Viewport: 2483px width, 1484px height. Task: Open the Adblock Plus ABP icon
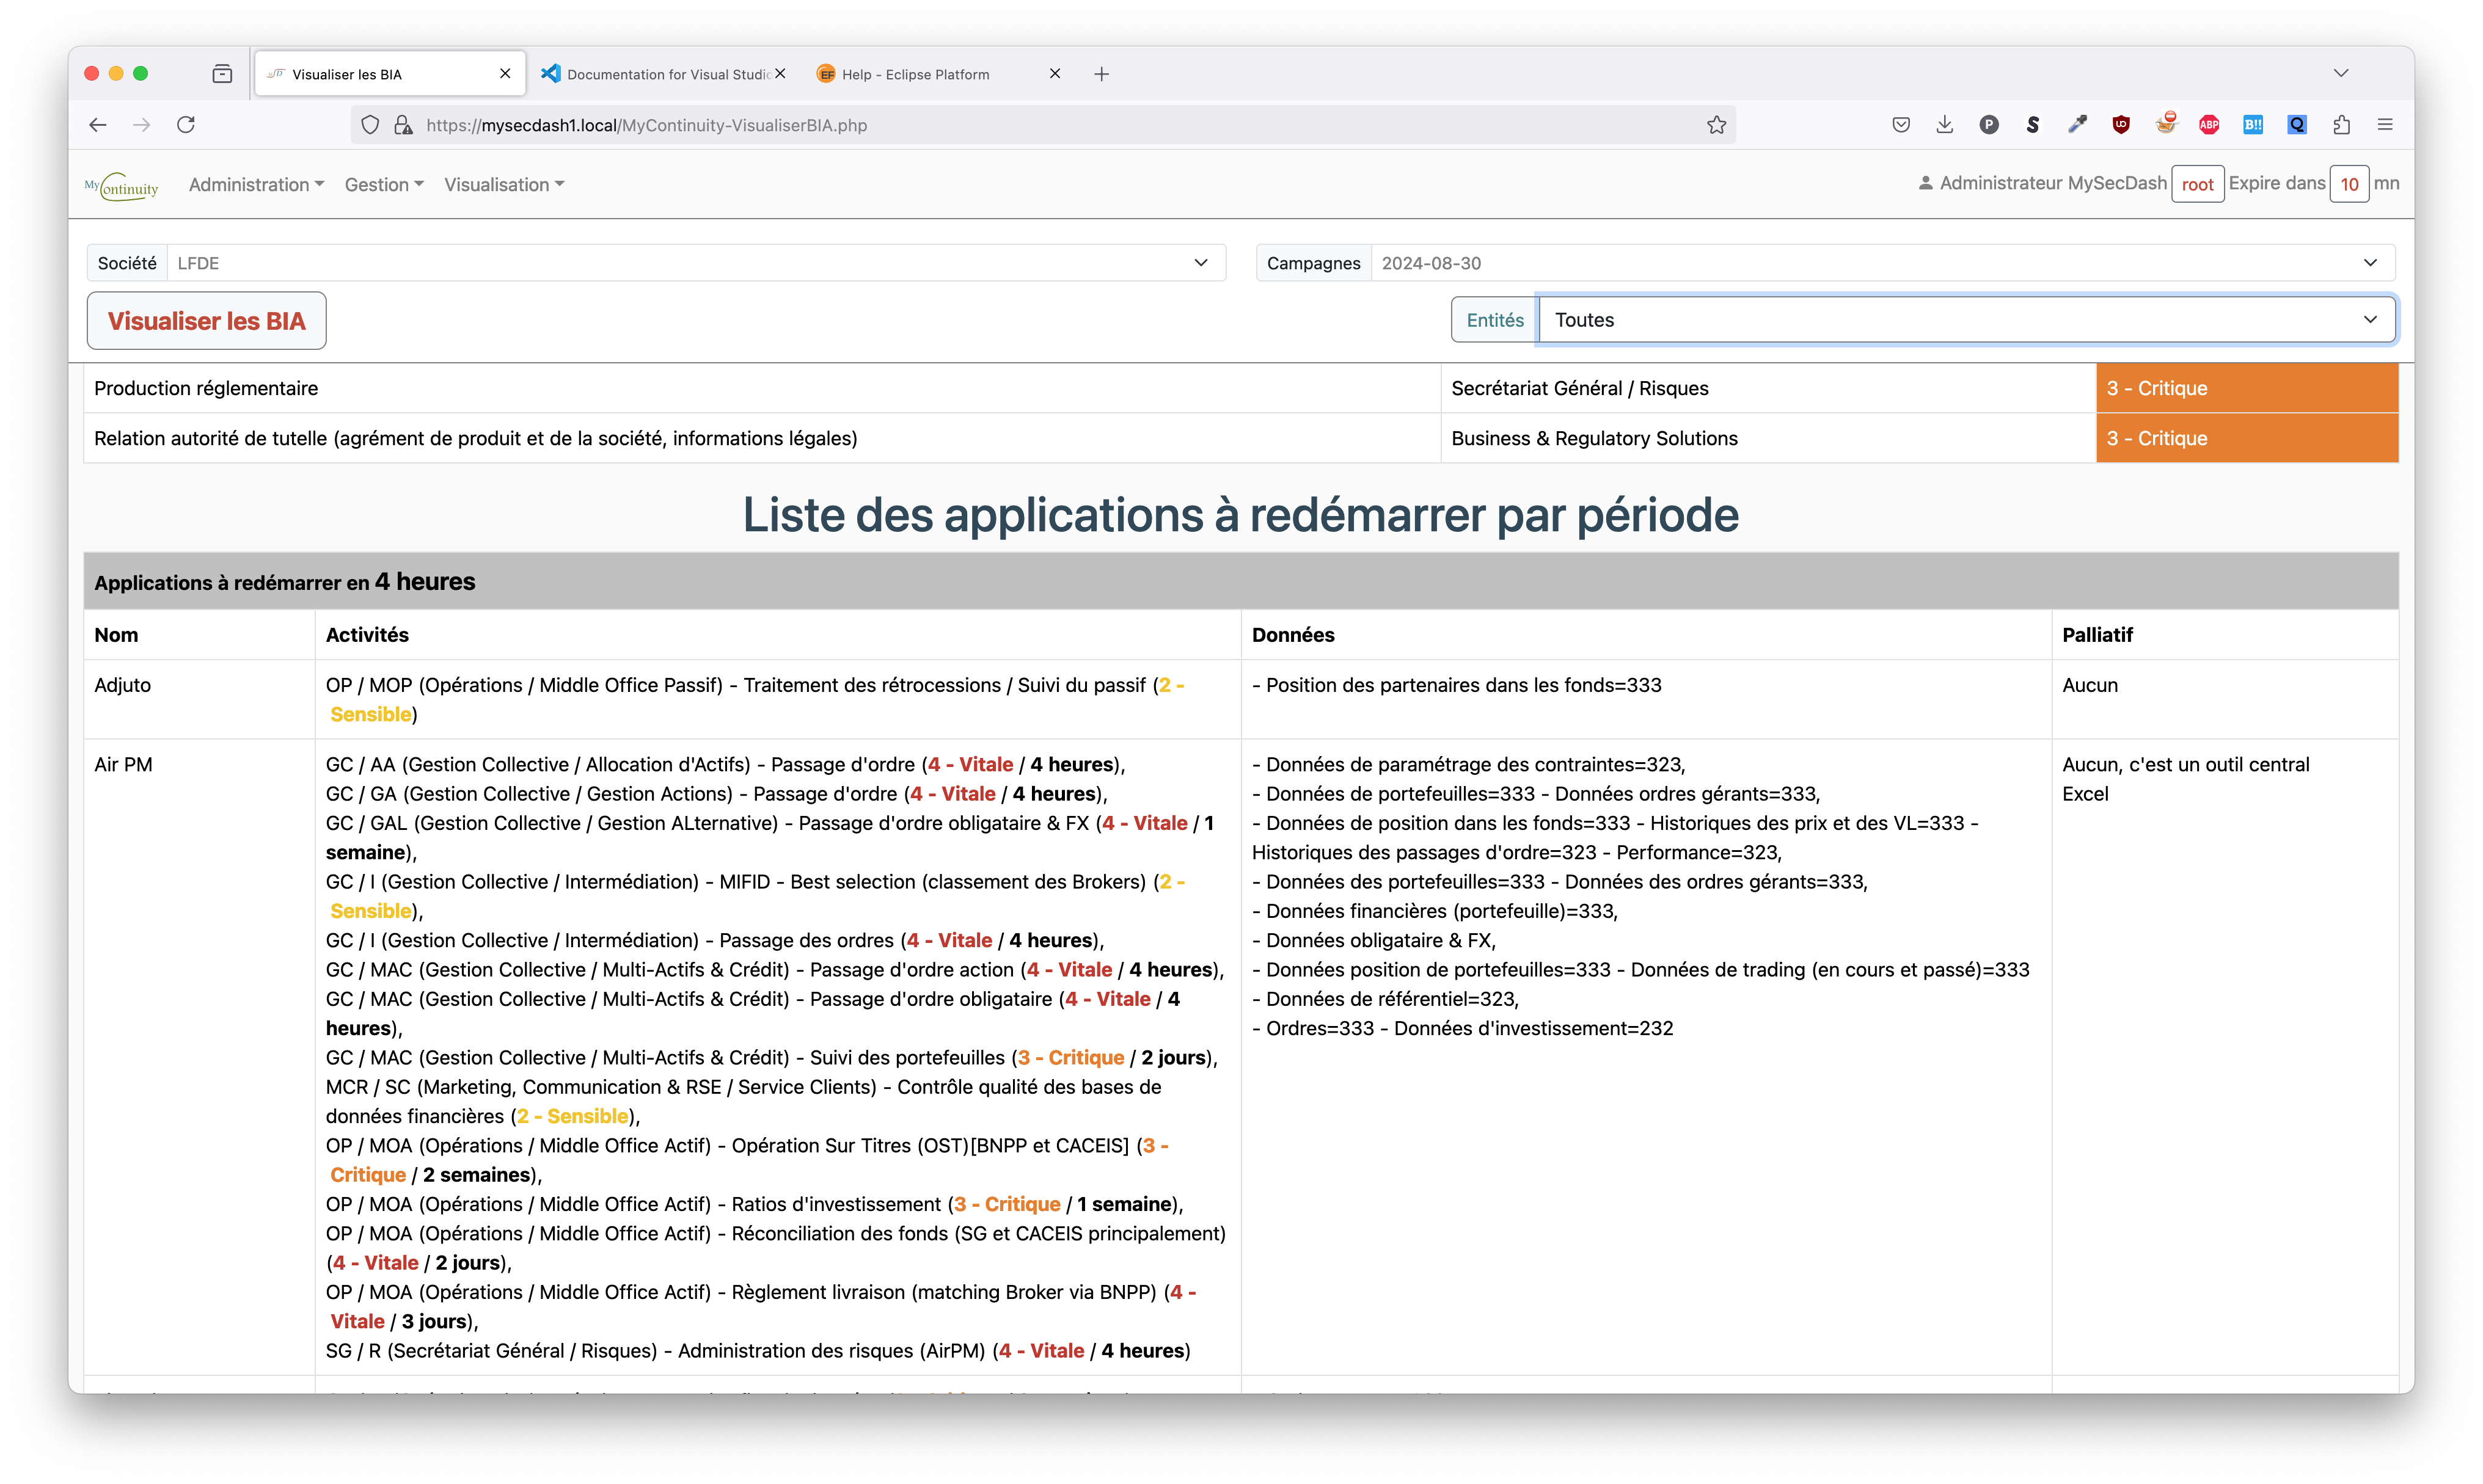pyautogui.click(x=2209, y=125)
